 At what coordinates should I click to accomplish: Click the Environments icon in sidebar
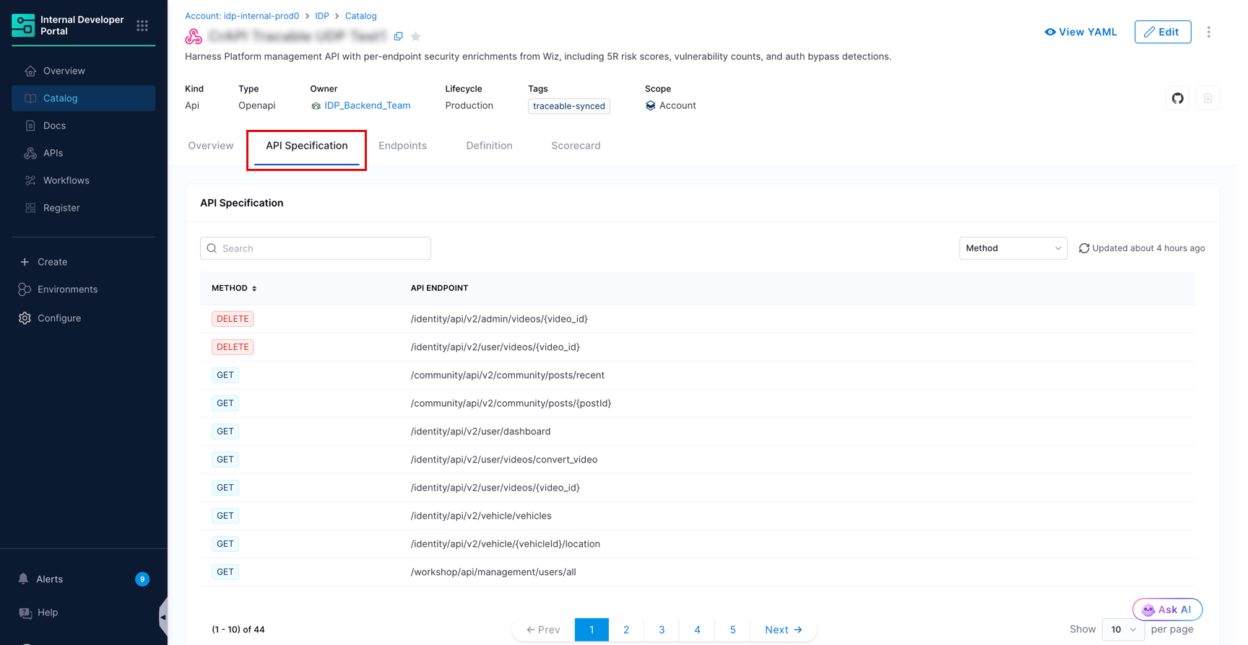pos(25,289)
